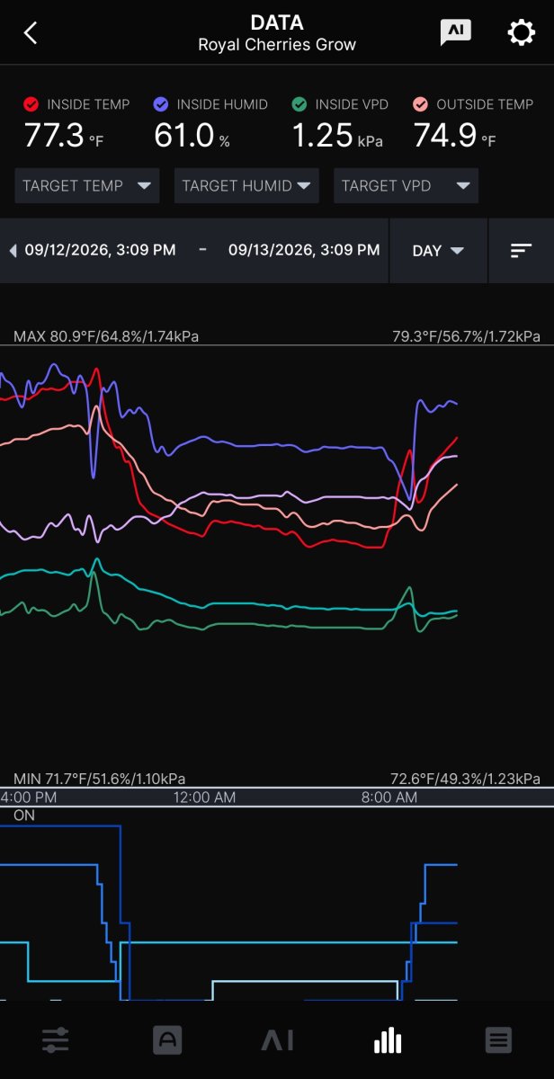Toggle the Inside Temp series checkbox
The height and width of the screenshot is (1079, 554).
click(31, 104)
